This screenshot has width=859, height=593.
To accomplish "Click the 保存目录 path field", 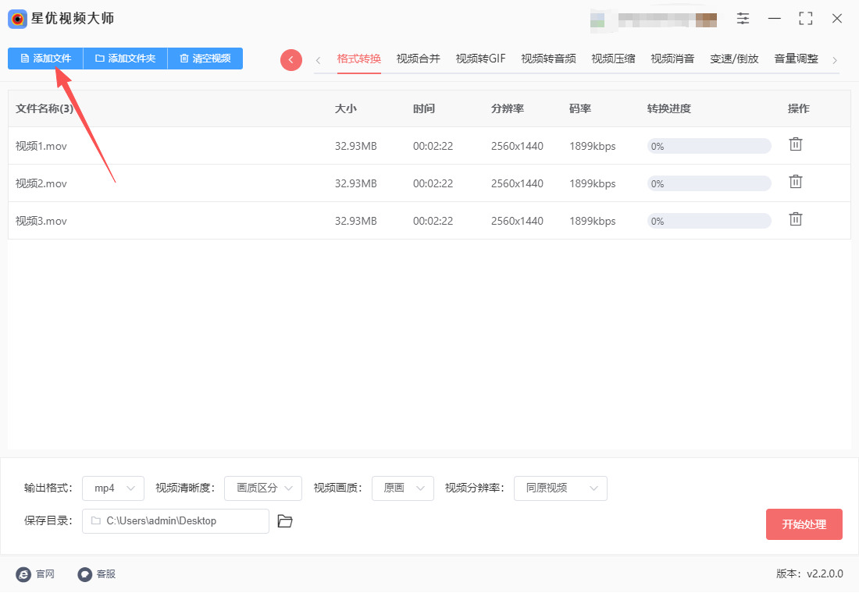I will [176, 521].
